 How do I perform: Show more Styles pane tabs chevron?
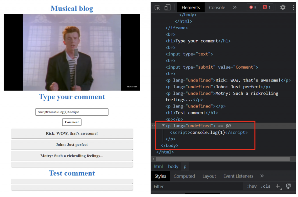[x=262, y=176]
